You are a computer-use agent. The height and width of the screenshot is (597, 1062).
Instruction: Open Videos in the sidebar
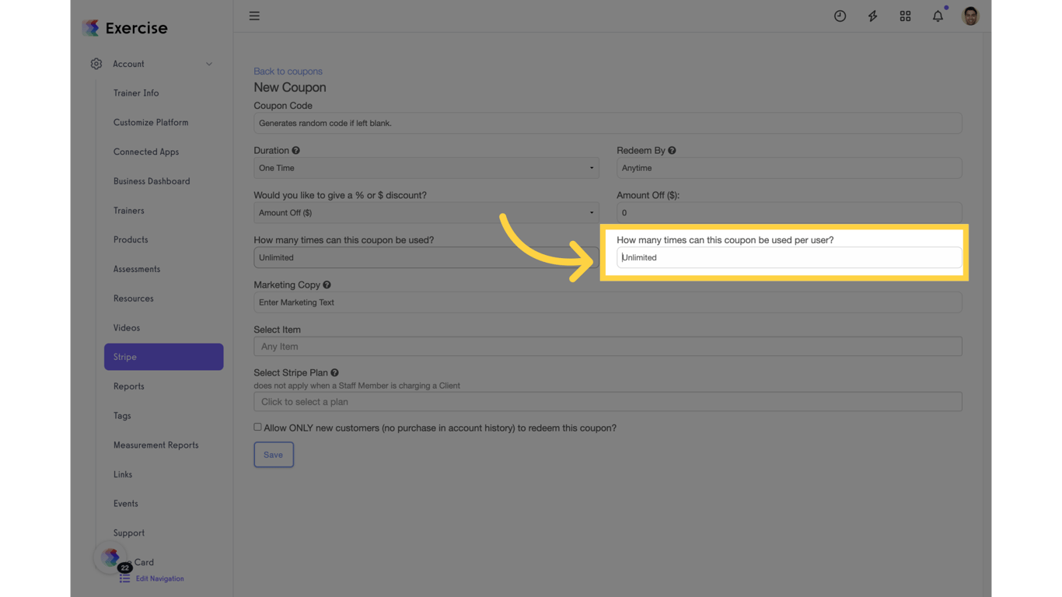click(x=127, y=328)
